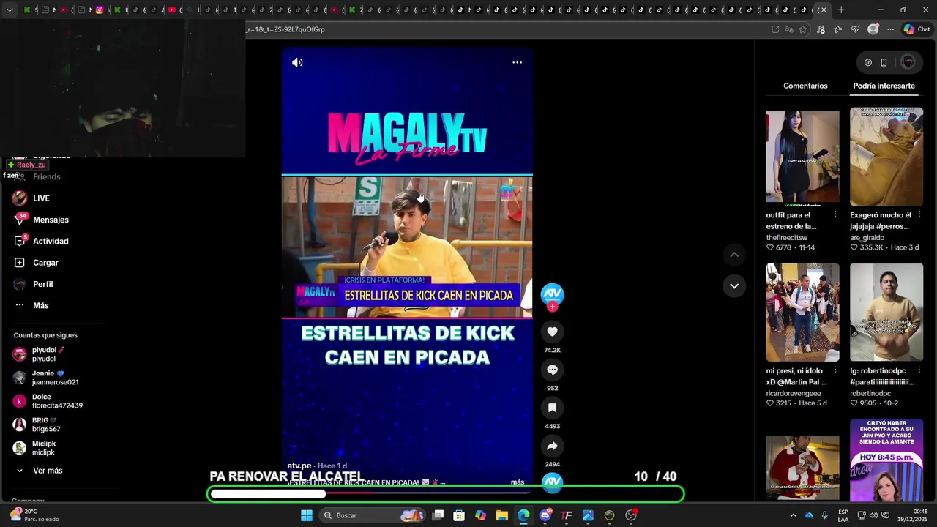Click the are_giraldo username
This screenshot has height=527, width=937.
coord(867,238)
